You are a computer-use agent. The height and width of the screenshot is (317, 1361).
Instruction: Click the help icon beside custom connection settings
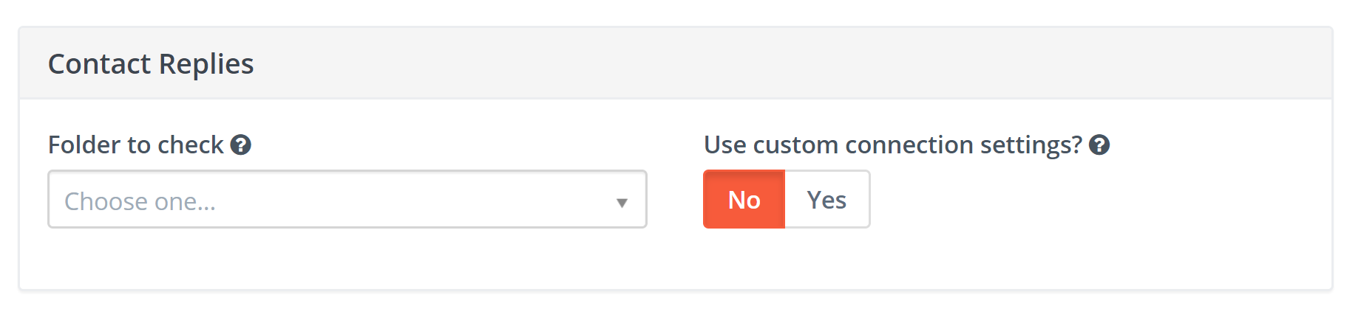[x=1099, y=144]
